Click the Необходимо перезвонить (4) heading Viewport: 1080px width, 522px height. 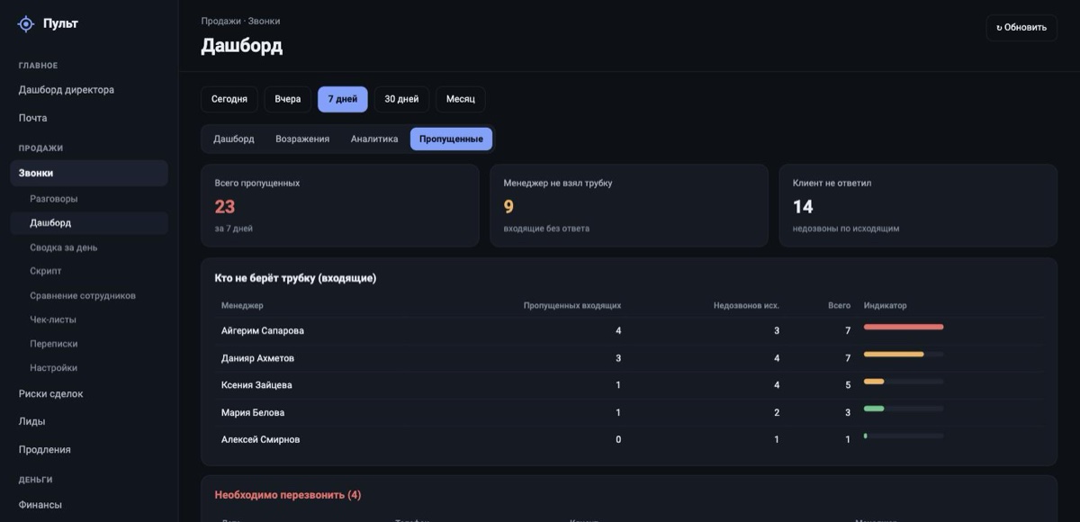[x=288, y=495]
